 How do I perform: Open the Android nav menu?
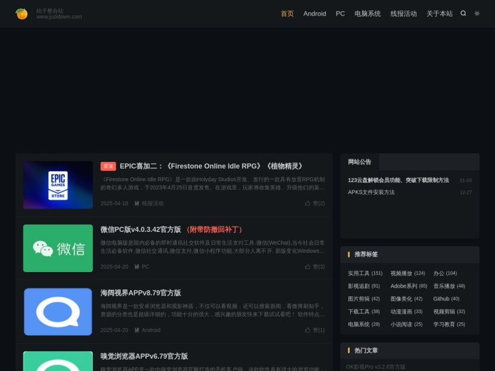[x=314, y=14]
